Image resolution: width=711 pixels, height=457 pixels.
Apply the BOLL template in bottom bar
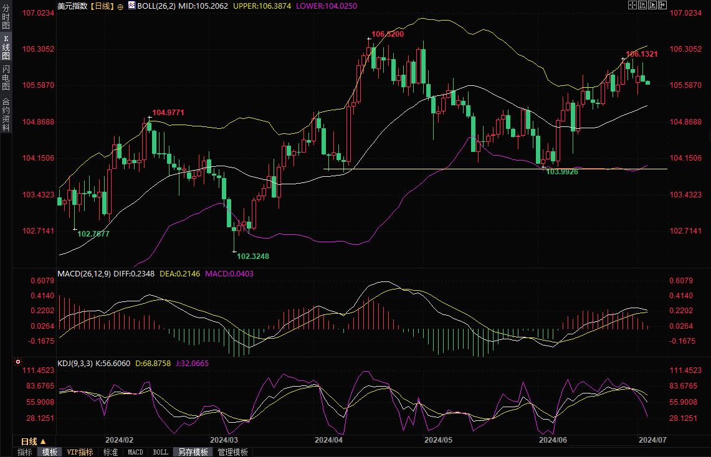160,452
